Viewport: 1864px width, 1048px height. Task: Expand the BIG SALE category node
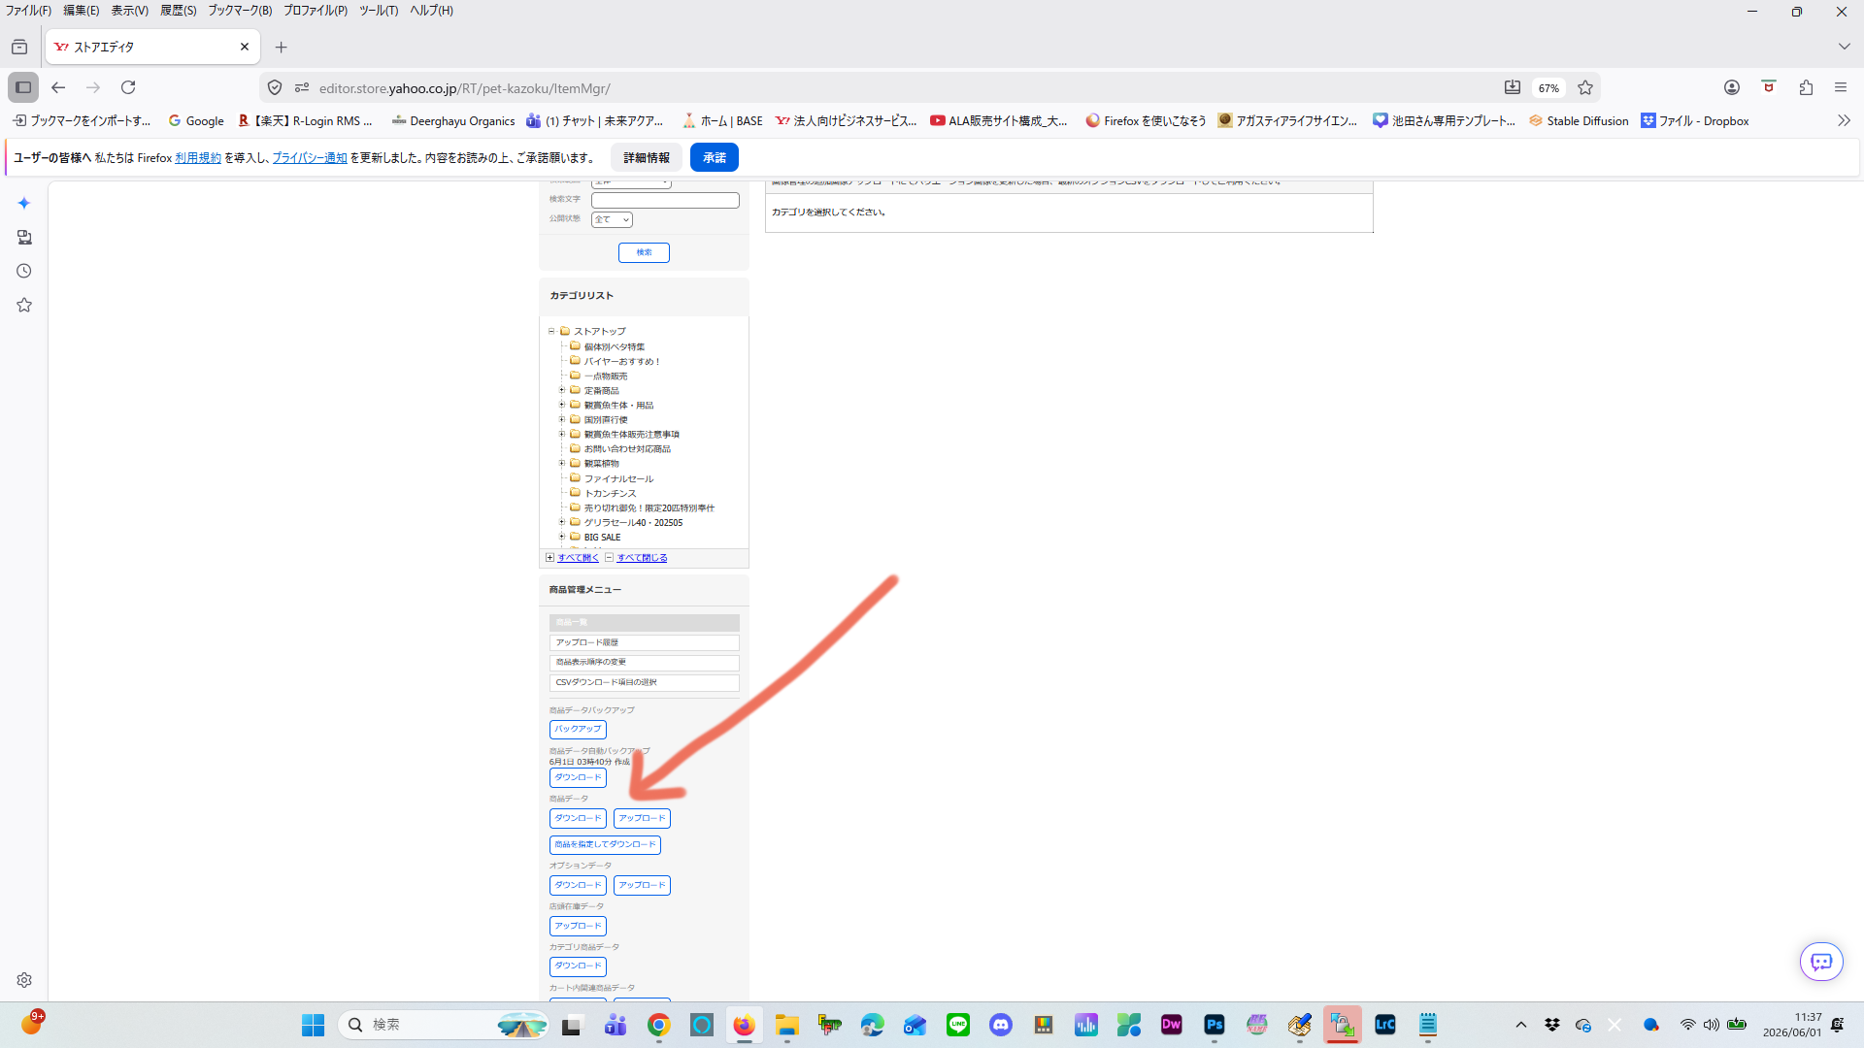[x=562, y=537]
